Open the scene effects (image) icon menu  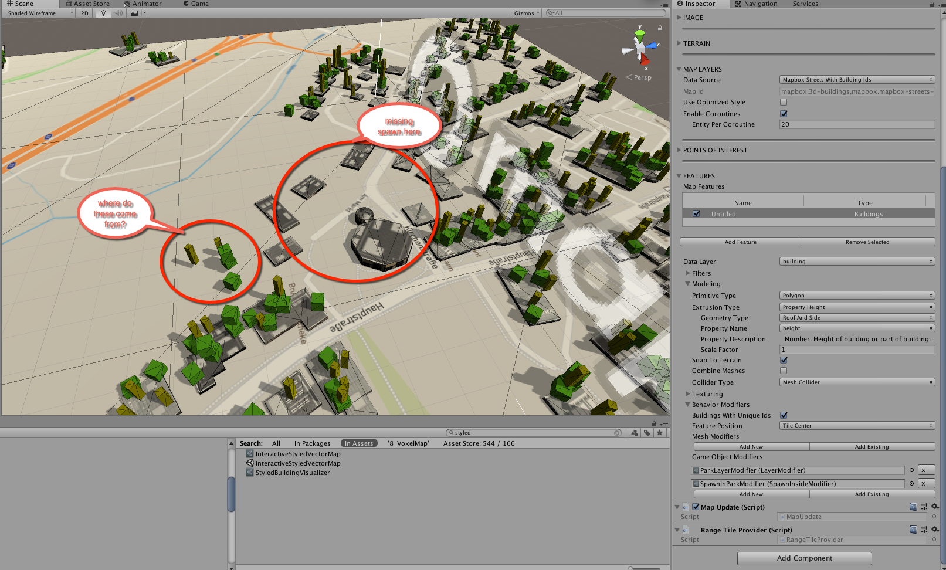click(x=134, y=13)
